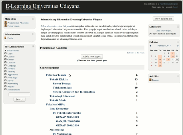Viewport: 183px width, 135px height.
Task: Collapse the Activities block
Action: coord(178,76)
